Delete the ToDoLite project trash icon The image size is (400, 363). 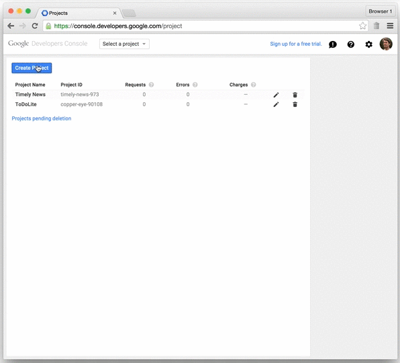point(295,104)
